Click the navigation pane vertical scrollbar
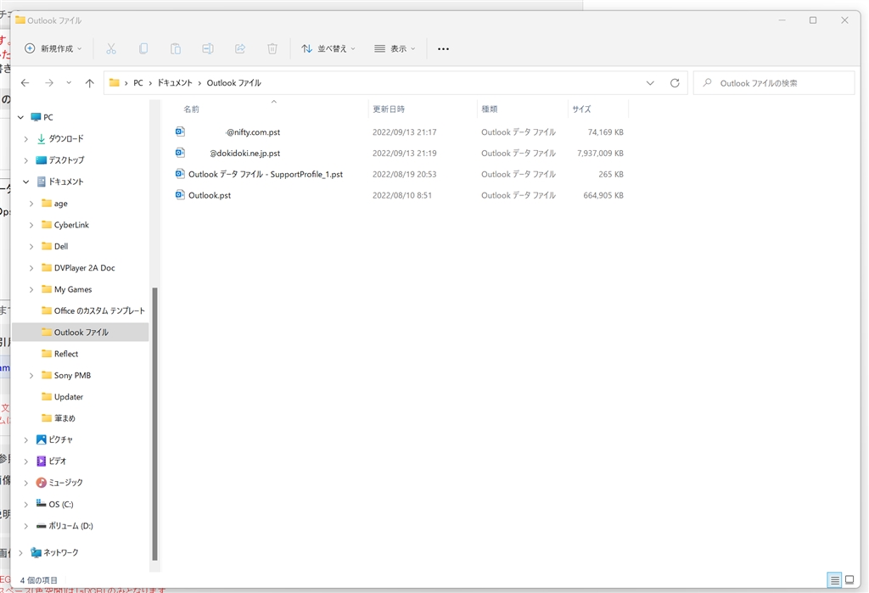Viewport: 869px width, 593px height. tap(154, 424)
